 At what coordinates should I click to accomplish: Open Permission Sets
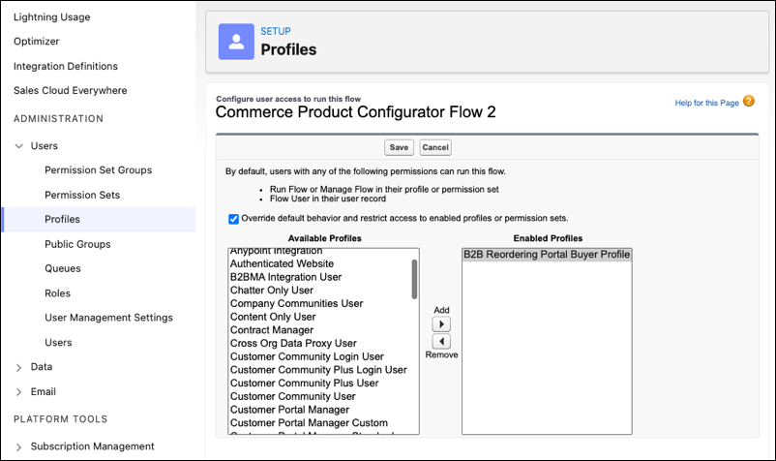pyautogui.click(x=82, y=195)
